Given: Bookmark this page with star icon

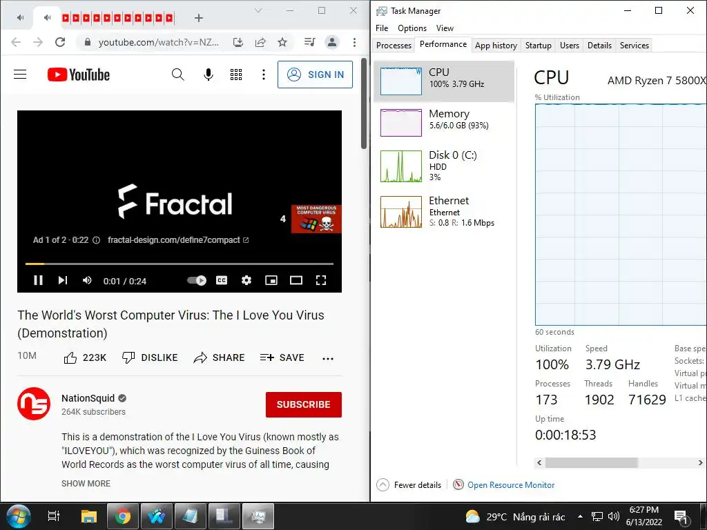Looking at the screenshot, I should pos(282,42).
